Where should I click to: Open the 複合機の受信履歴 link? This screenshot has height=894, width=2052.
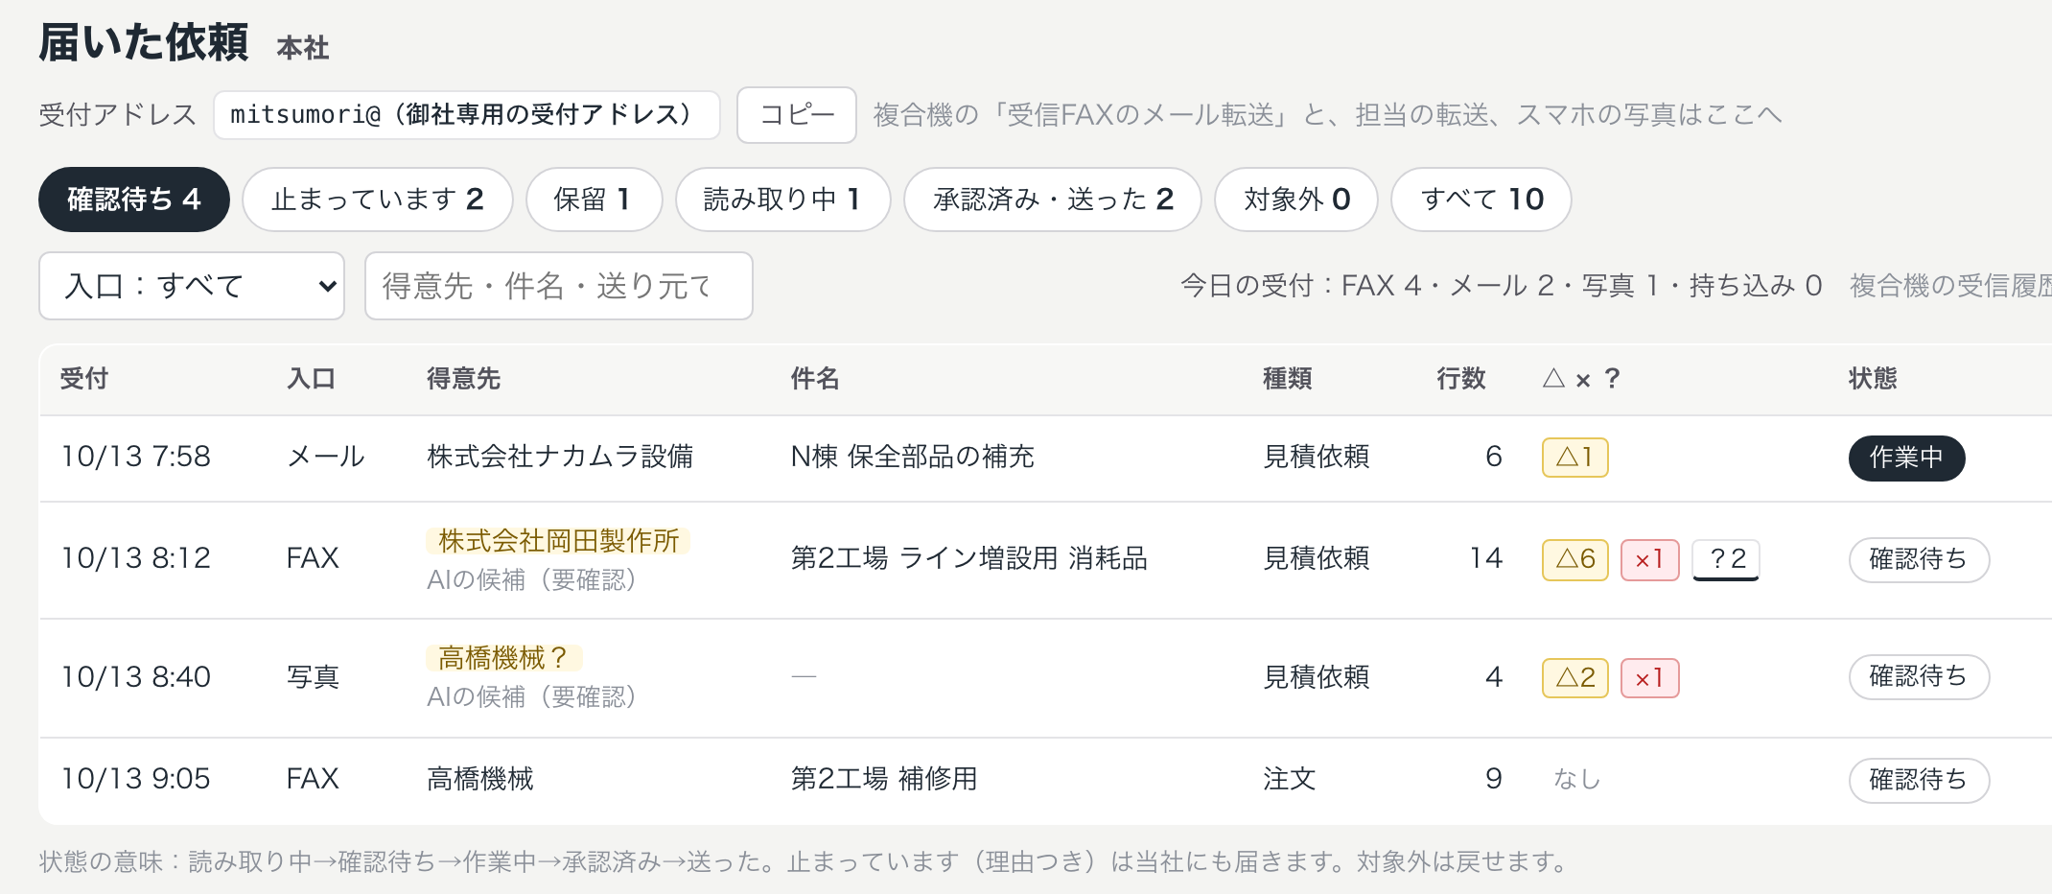coord(1950,286)
